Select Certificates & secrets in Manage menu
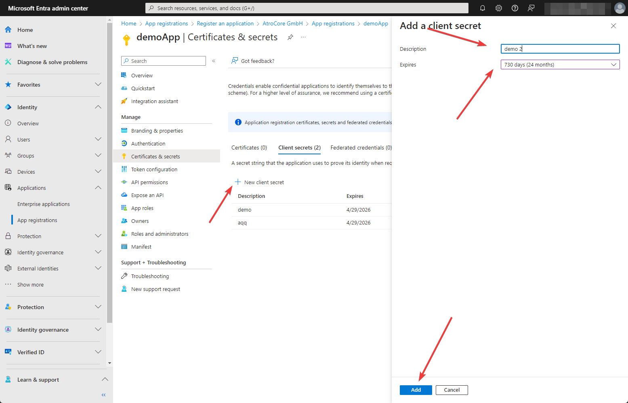 pos(155,156)
